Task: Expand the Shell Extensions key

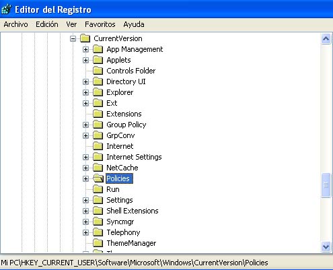Action: [x=85, y=211]
